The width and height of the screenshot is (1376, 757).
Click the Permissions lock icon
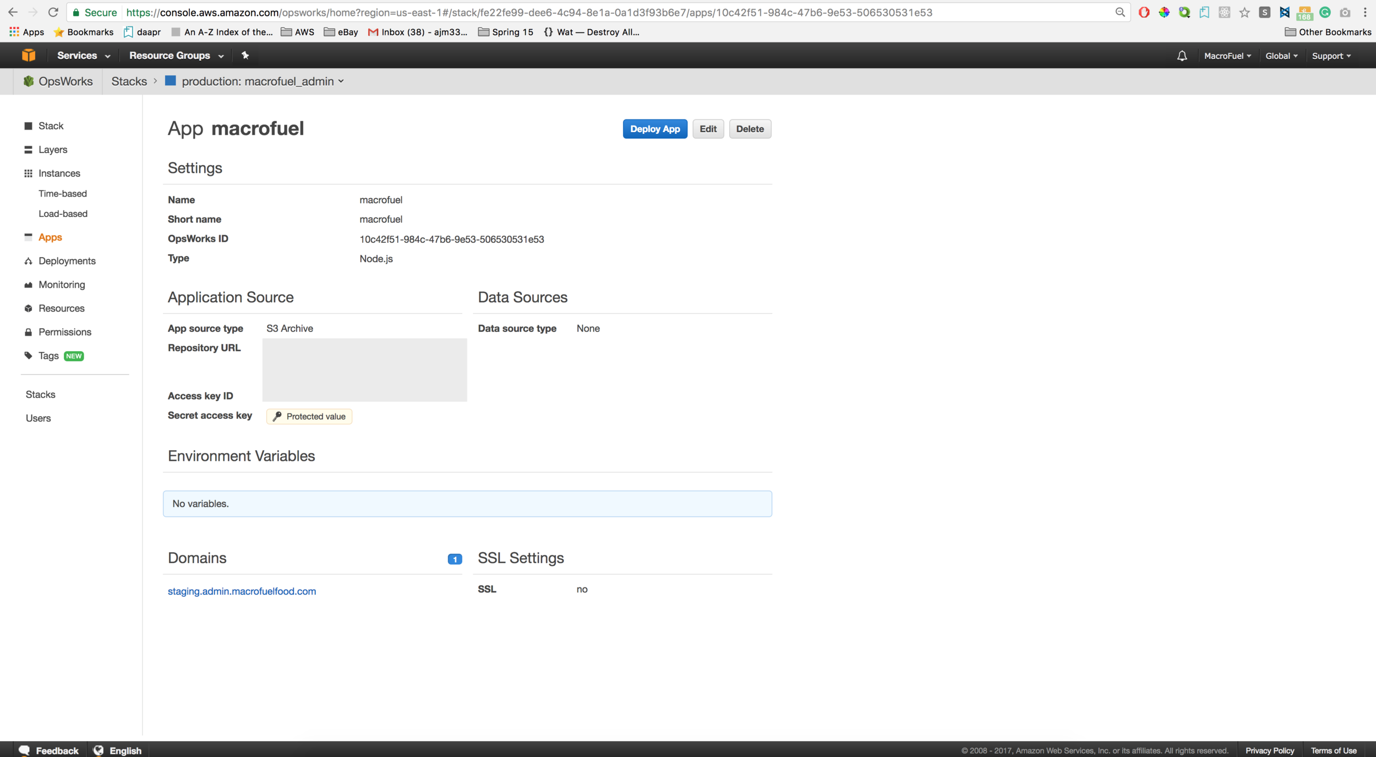click(x=29, y=332)
